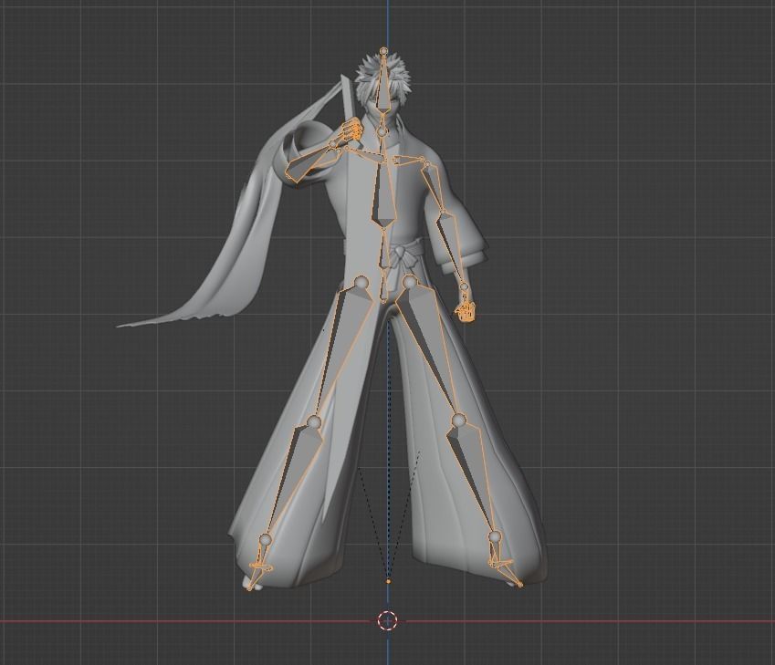Select the lower spine bone at the waist
775x665 pixels.
click(x=383, y=250)
